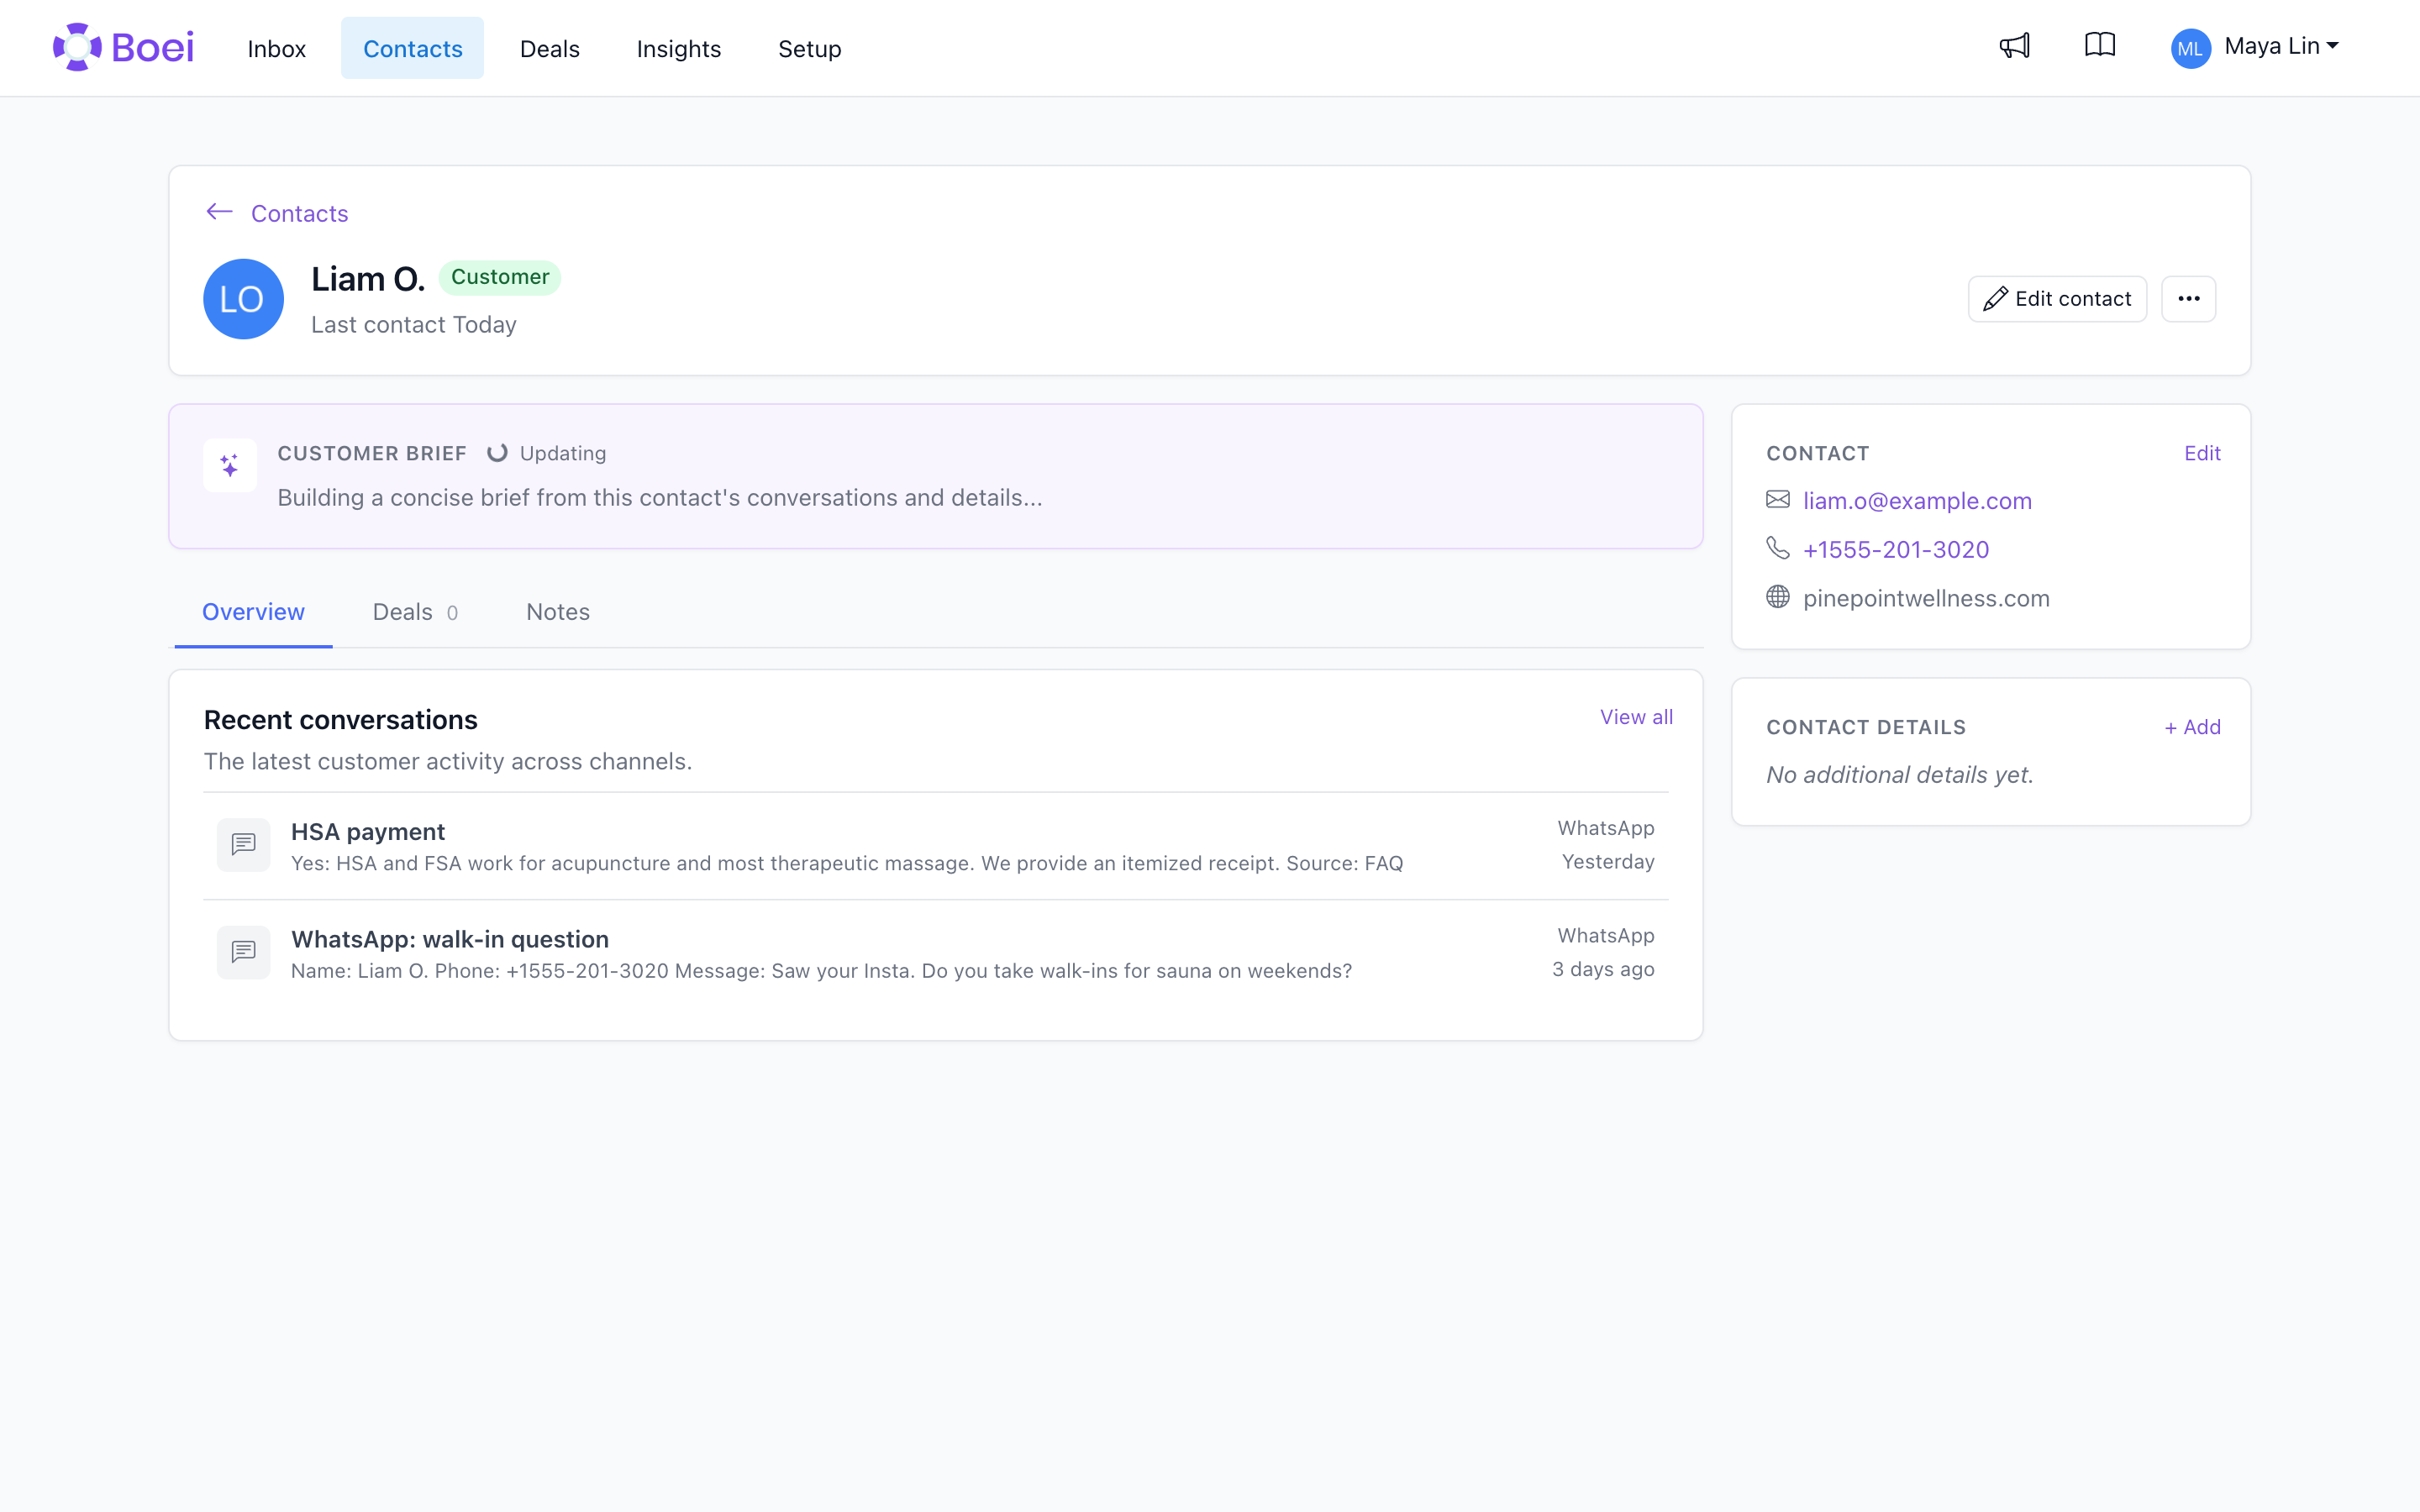
Task: Click the Customer status badge
Action: (x=499, y=277)
